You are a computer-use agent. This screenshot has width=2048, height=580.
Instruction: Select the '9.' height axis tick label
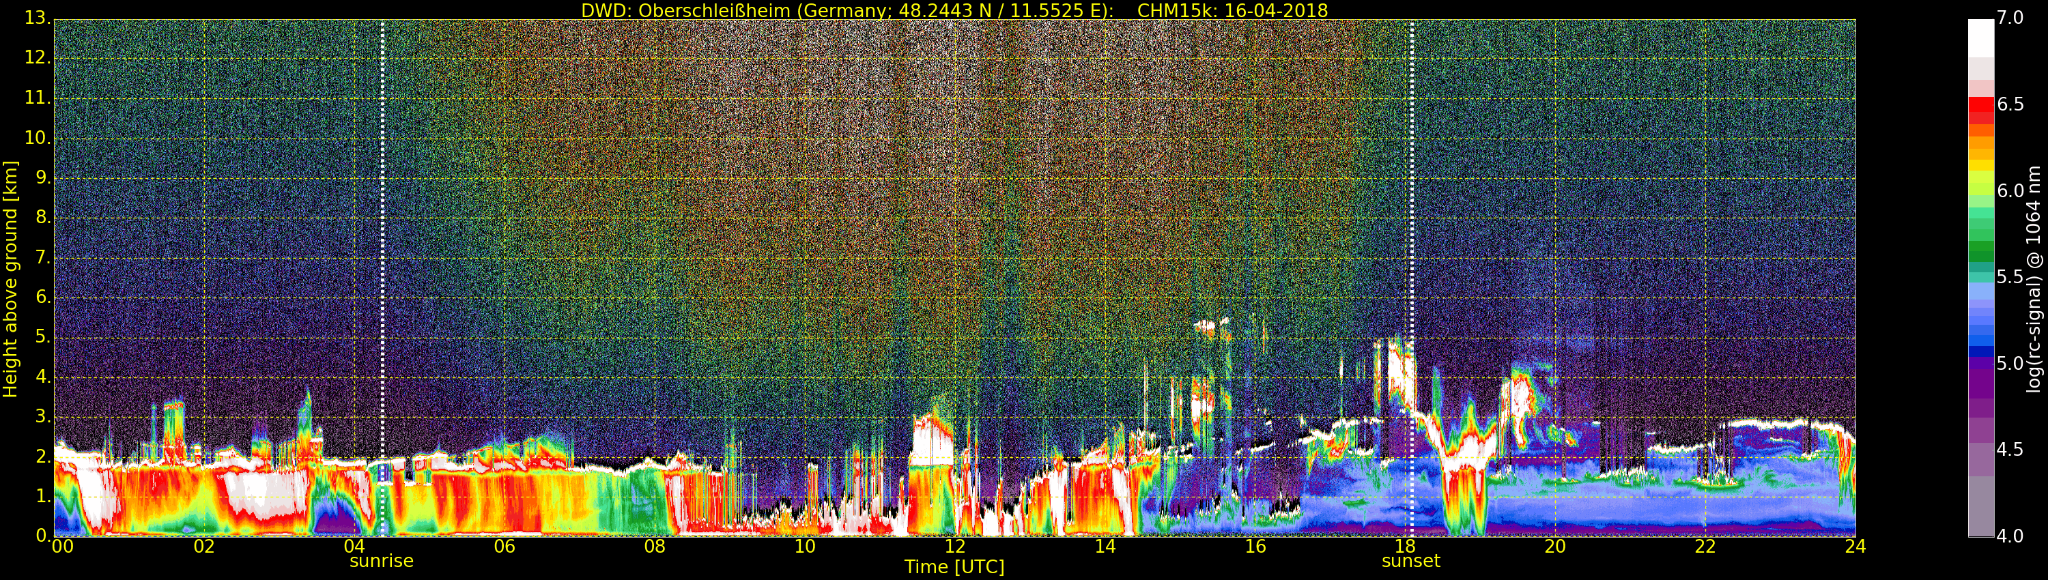pyautogui.click(x=43, y=178)
